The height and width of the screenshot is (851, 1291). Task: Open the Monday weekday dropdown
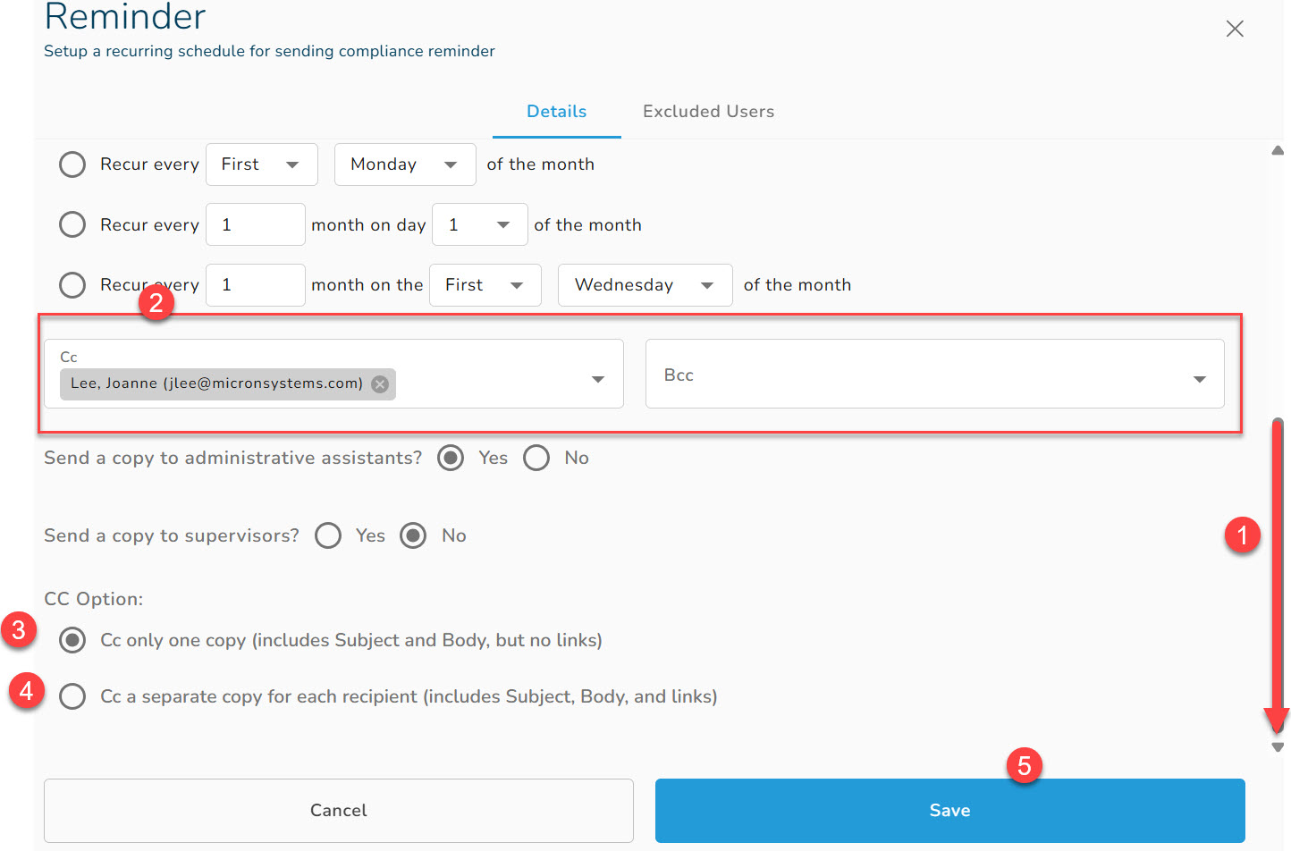point(405,164)
